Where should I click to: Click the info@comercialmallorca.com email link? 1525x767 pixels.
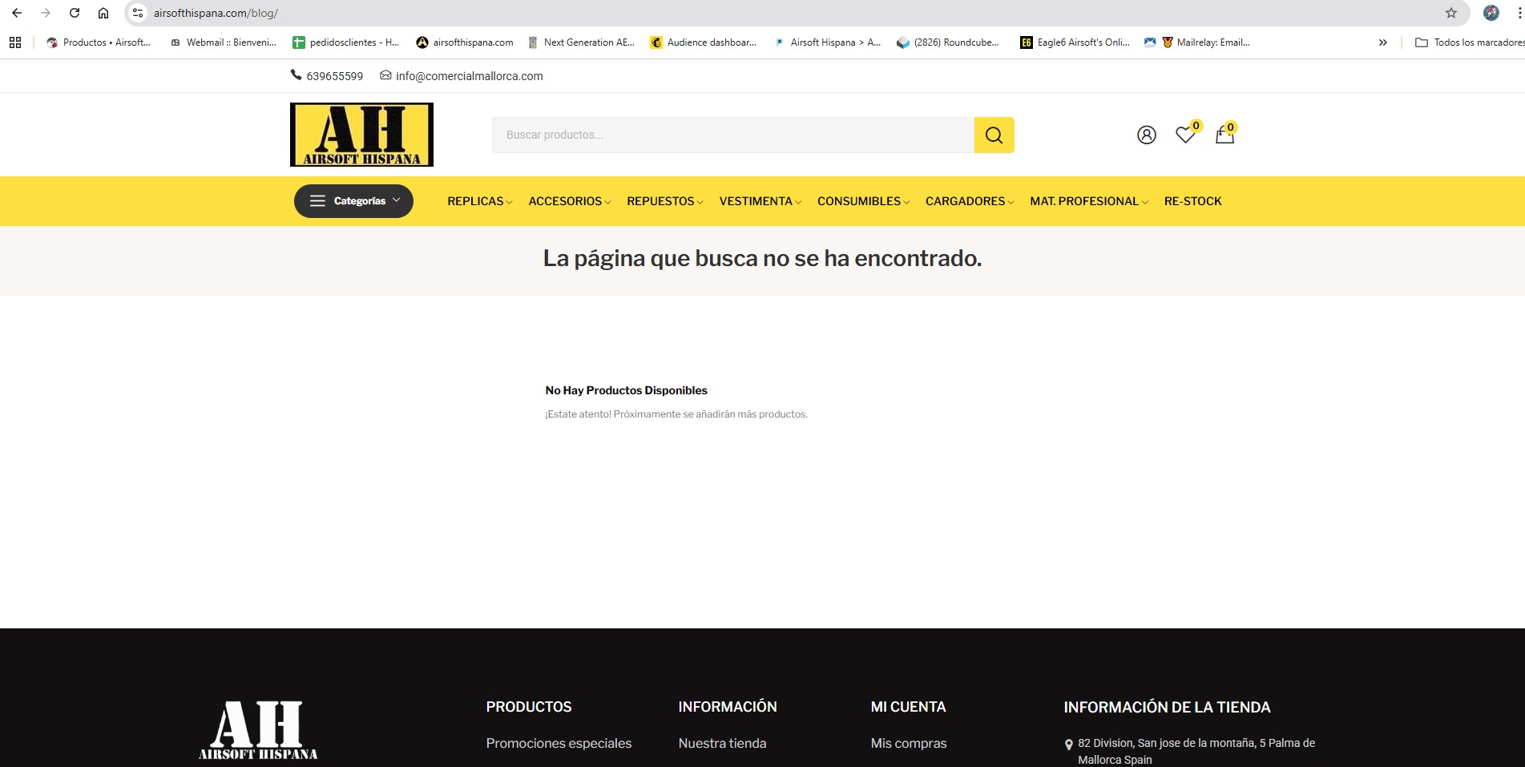469,76
